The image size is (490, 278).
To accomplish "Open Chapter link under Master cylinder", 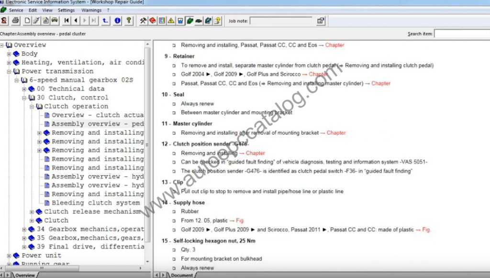I will [x=336, y=133].
